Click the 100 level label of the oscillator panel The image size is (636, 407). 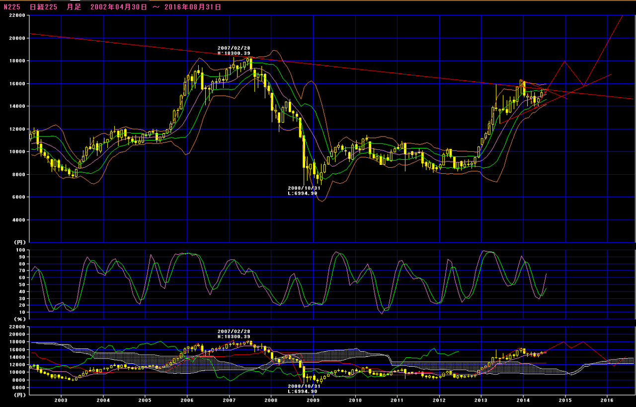click(x=20, y=250)
